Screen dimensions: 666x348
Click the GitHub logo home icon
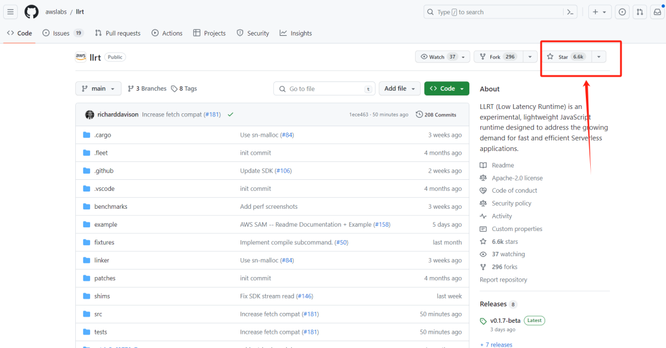pyautogui.click(x=31, y=12)
